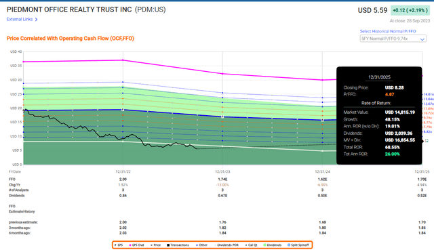Click the 4.87 P/FFO value in tooltip

point(389,95)
